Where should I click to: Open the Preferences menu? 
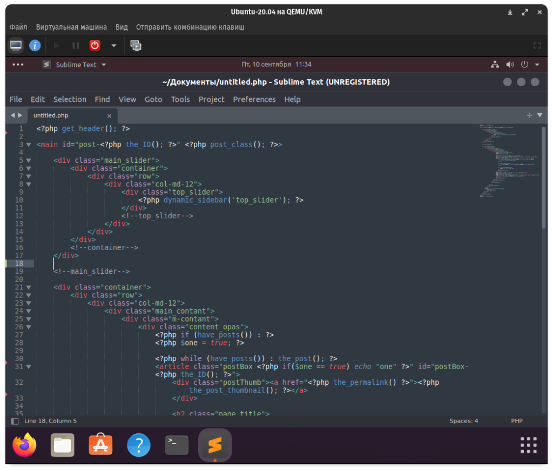tap(254, 99)
